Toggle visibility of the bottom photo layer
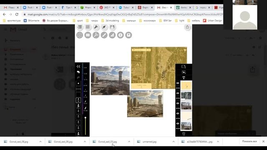The image size is (267, 150). click(x=178, y=123)
